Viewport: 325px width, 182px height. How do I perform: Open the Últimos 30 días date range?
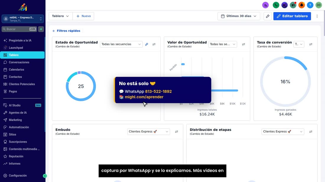[x=239, y=16]
